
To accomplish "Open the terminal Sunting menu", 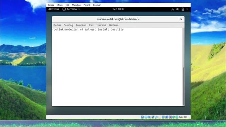I will pos(69,25).
